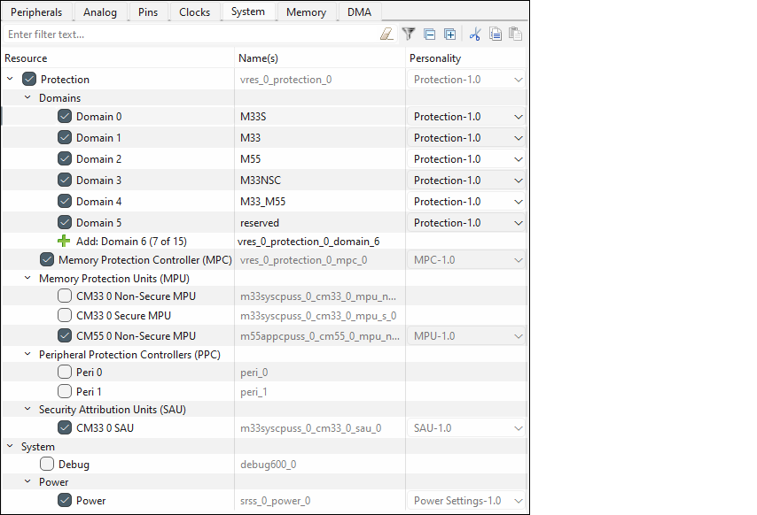This screenshot has width=757, height=515.
Task: Switch to the Clocks tab
Action: tap(194, 12)
